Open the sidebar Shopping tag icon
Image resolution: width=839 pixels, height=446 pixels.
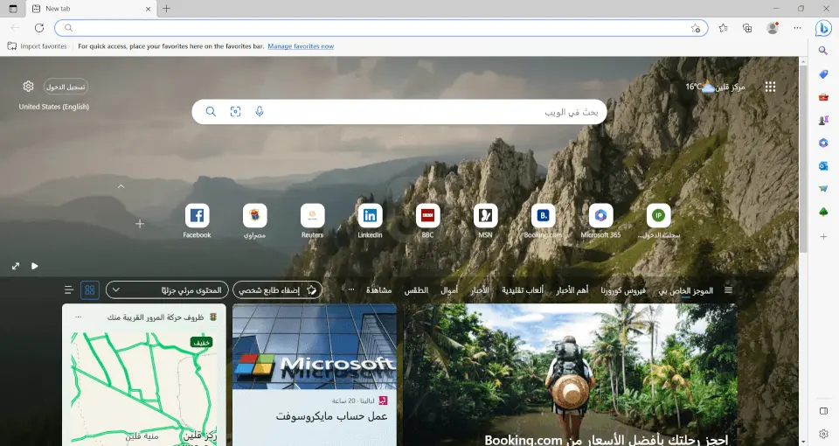point(823,74)
